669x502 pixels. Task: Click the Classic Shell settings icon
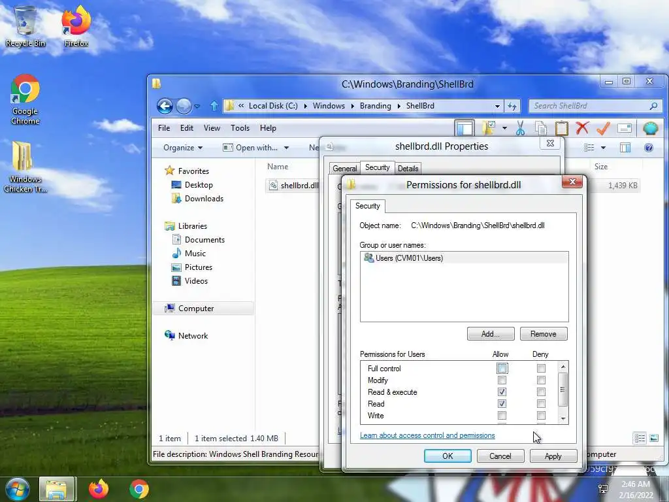pyautogui.click(x=650, y=128)
